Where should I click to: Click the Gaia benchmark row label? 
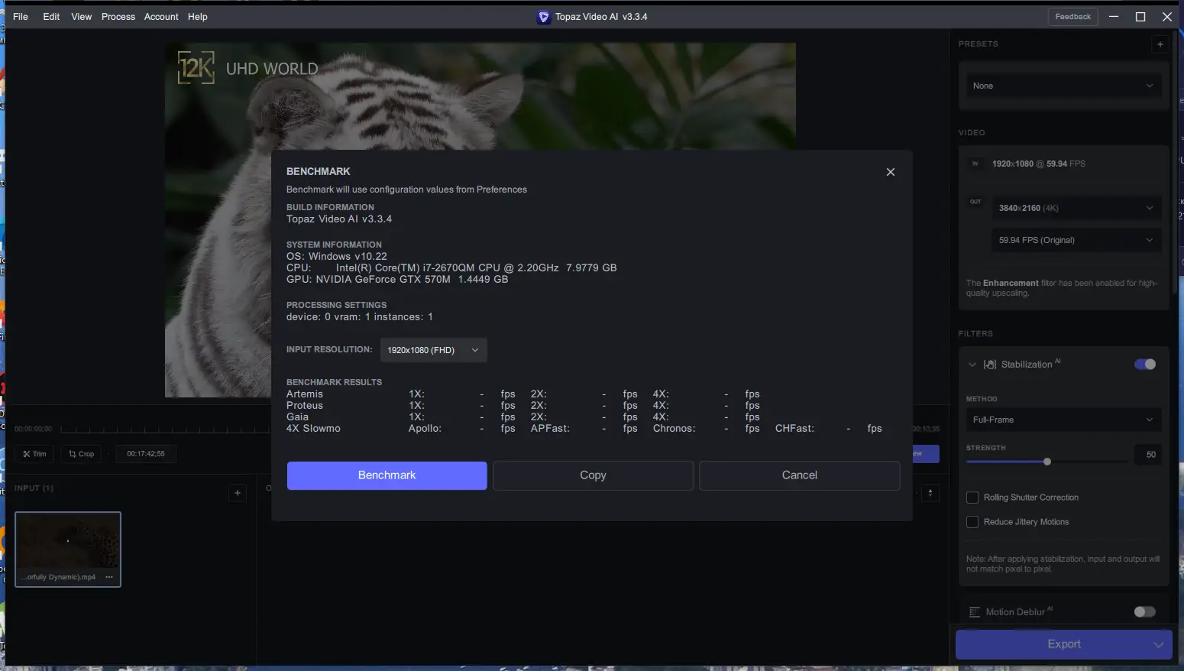pos(298,417)
